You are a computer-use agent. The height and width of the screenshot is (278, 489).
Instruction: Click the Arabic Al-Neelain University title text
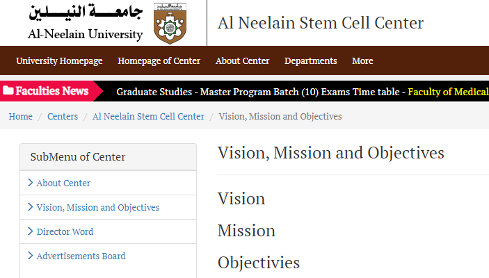86,13
